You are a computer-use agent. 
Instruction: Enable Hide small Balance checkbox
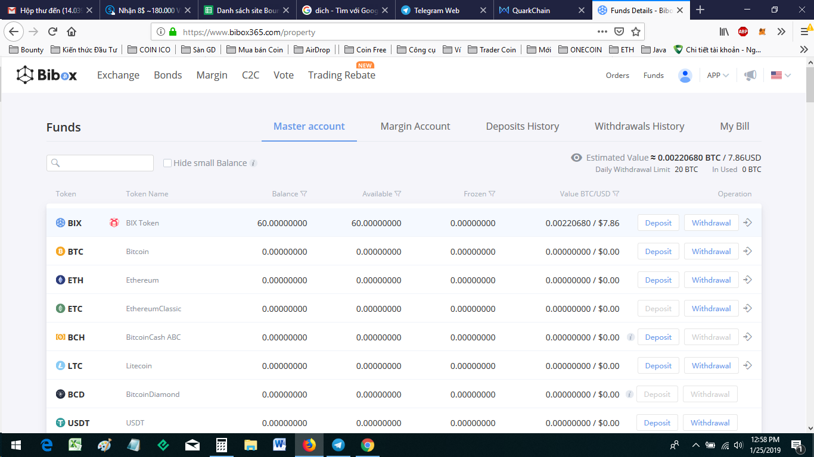click(167, 163)
